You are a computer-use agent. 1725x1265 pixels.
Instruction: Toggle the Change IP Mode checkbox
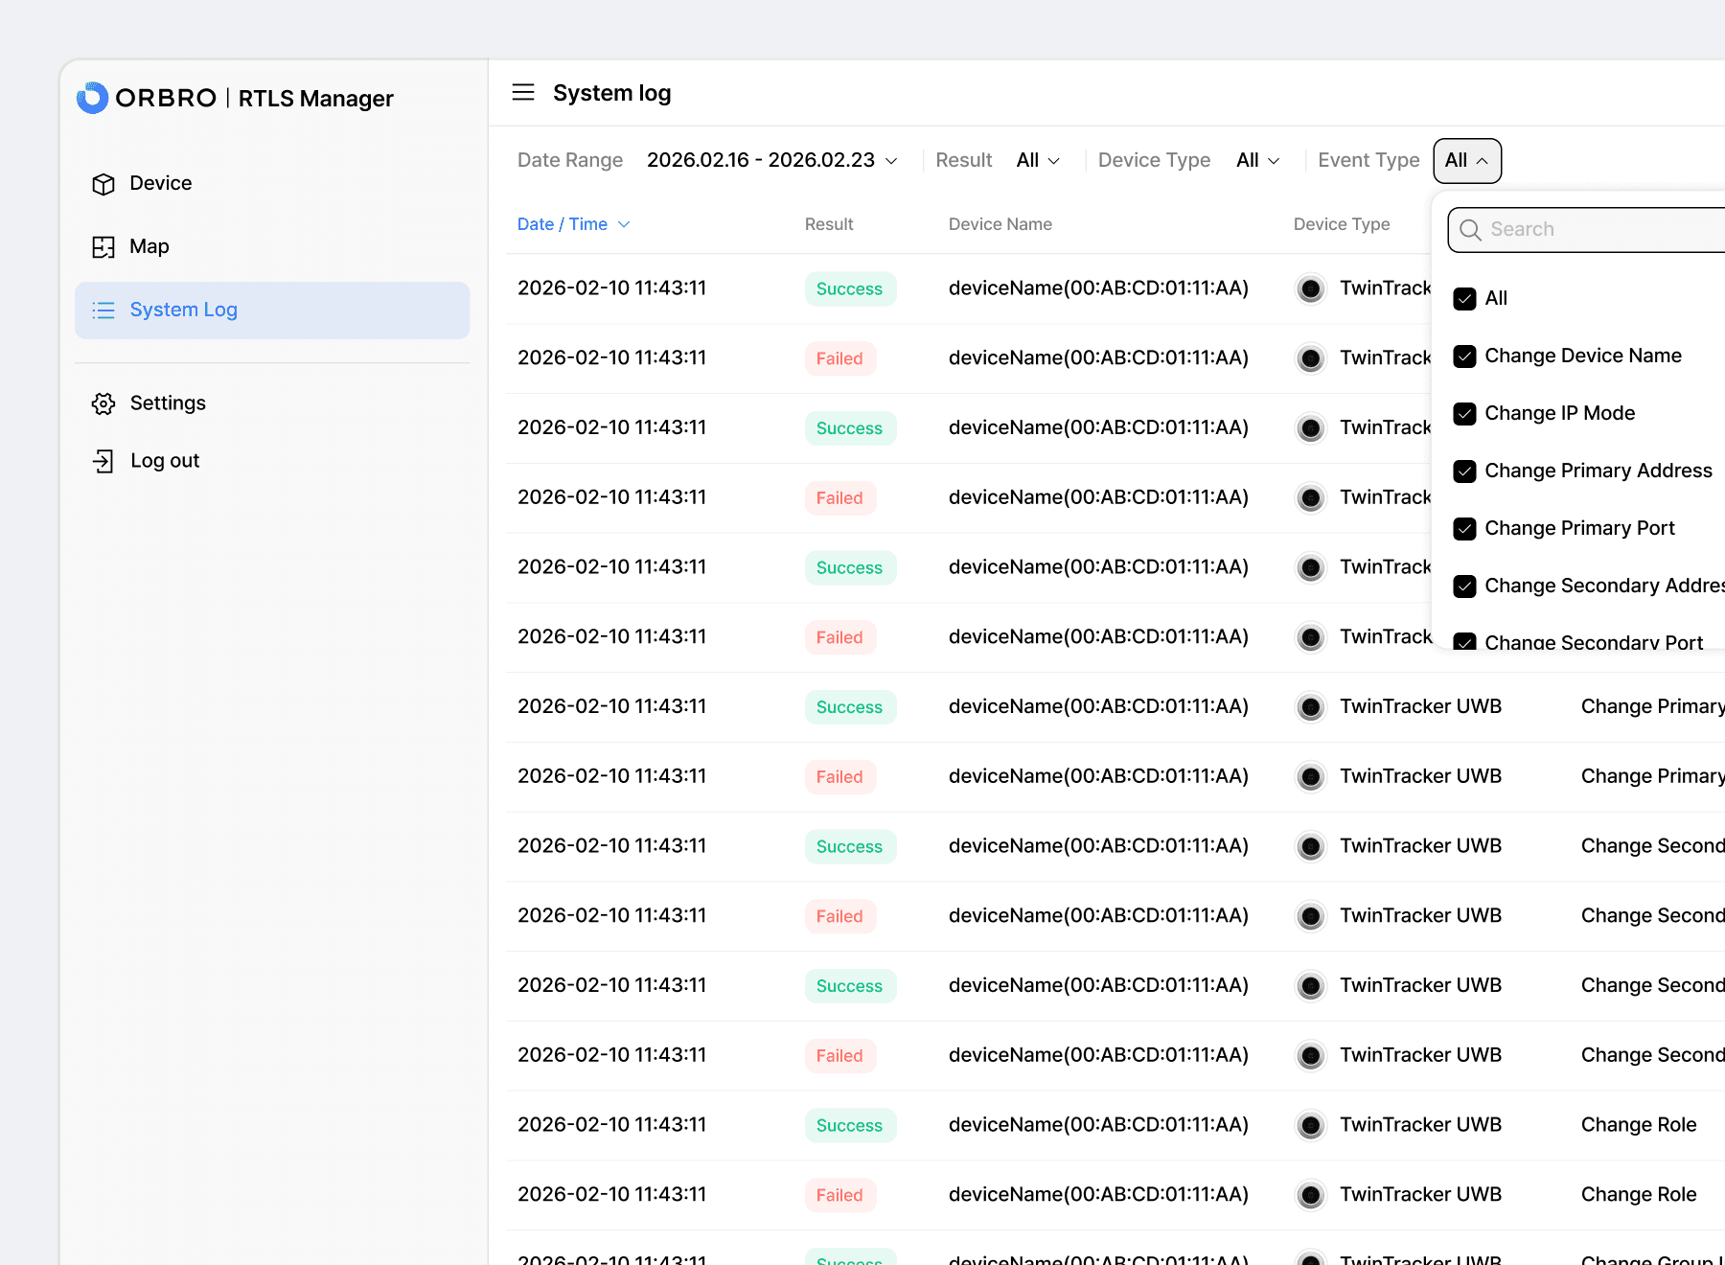[x=1464, y=414]
